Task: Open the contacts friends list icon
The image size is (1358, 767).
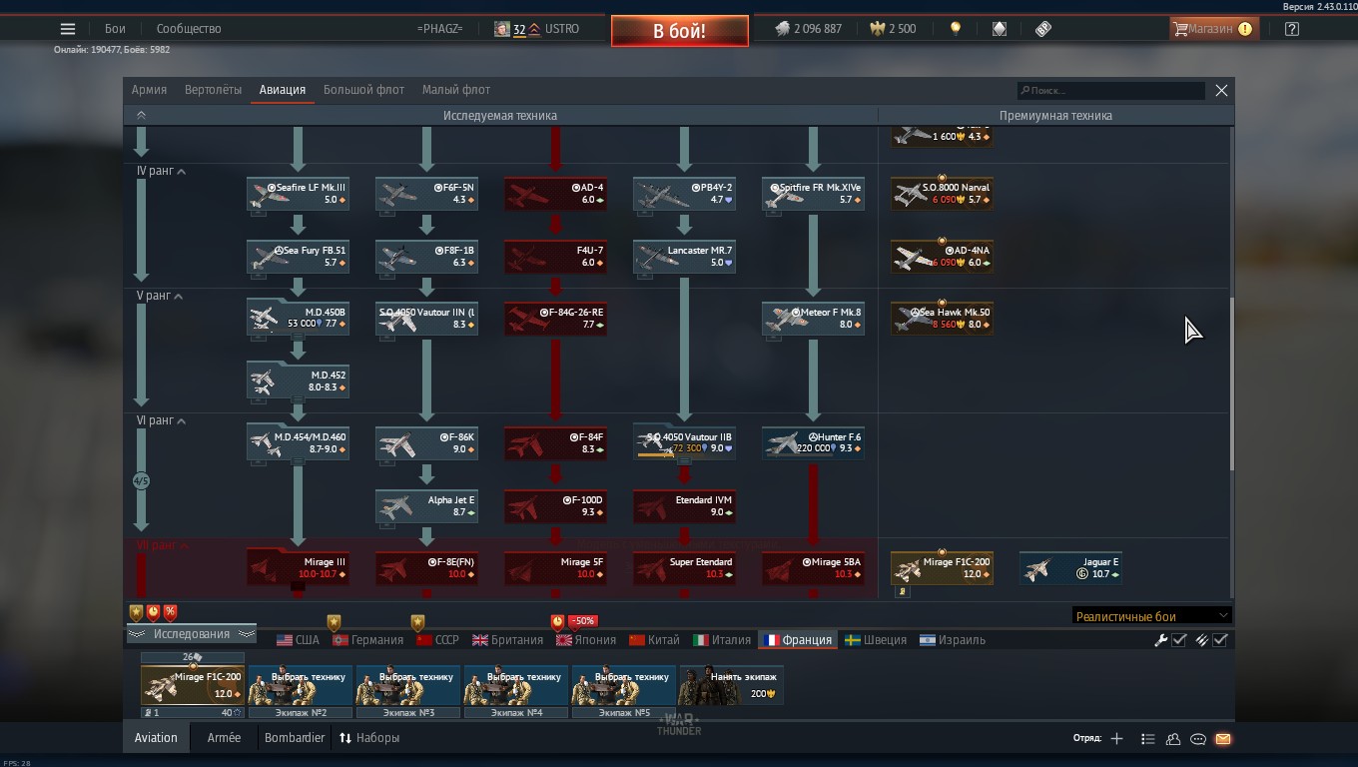Action: tap(1173, 739)
